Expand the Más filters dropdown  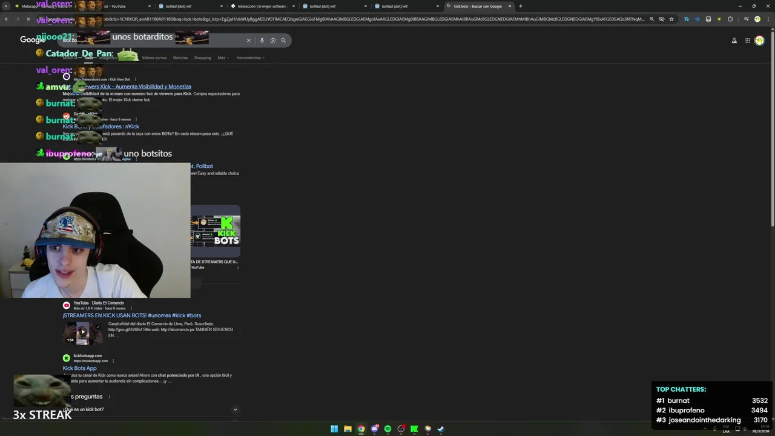tap(223, 58)
